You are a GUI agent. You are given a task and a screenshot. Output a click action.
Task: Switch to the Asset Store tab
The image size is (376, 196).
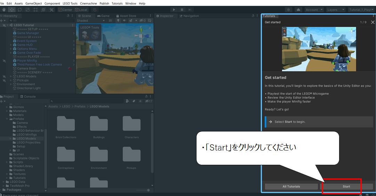tap(126, 16)
